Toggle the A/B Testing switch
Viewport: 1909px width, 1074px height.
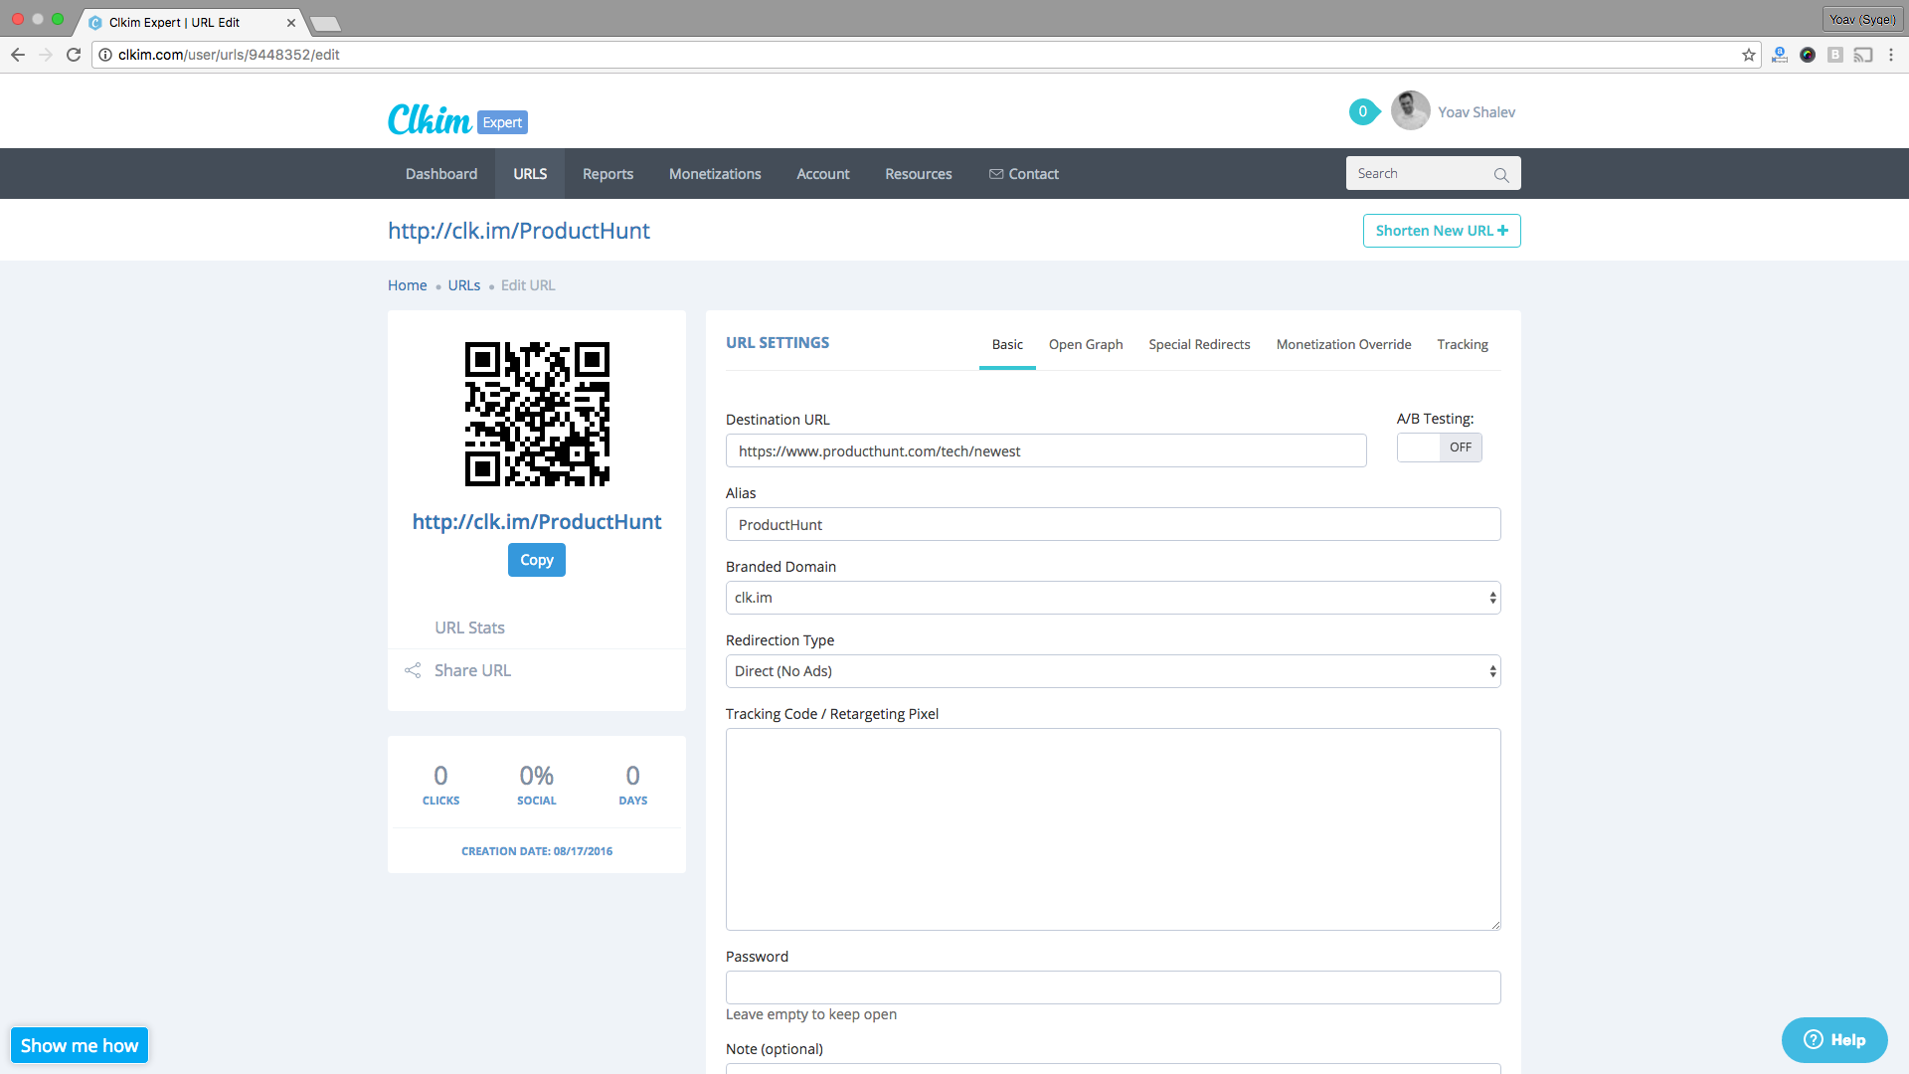[x=1439, y=447]
